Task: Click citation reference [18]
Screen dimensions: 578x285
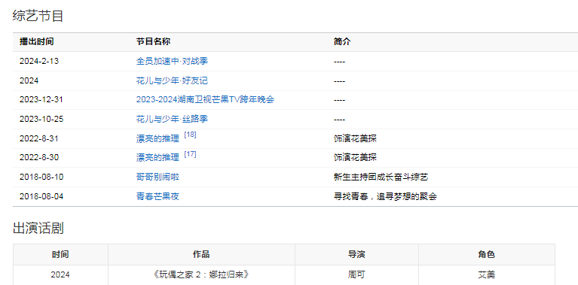Action: point(190,135)
